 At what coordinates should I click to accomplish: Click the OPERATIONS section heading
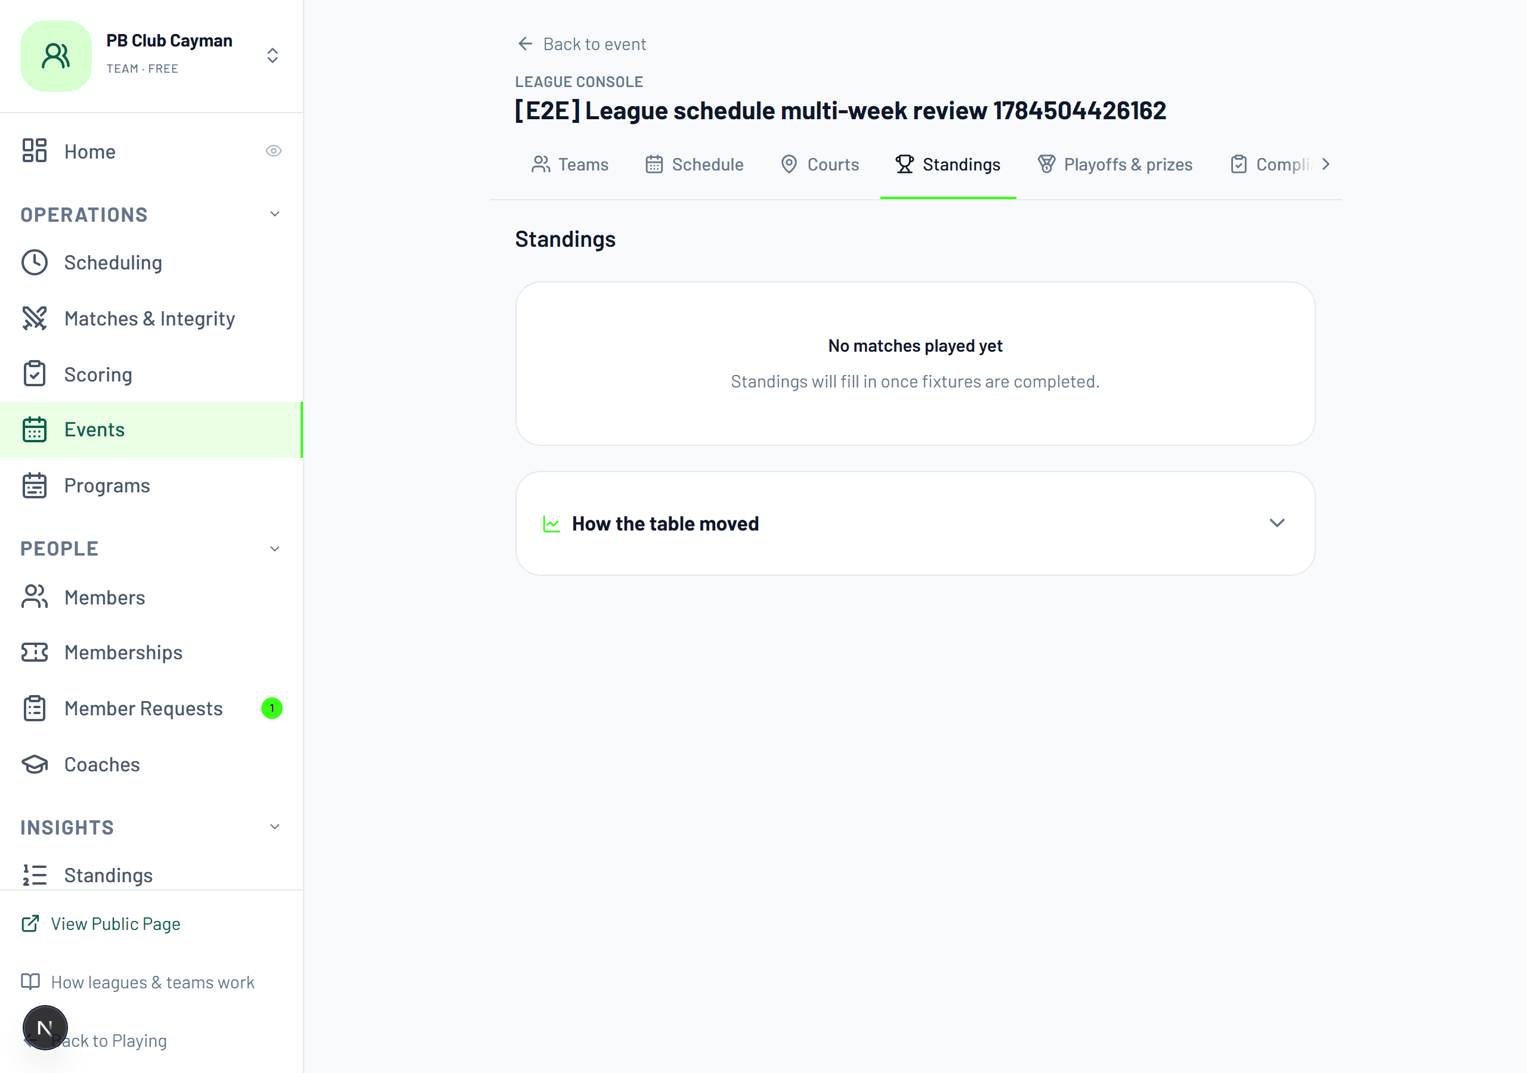(84, 215)
